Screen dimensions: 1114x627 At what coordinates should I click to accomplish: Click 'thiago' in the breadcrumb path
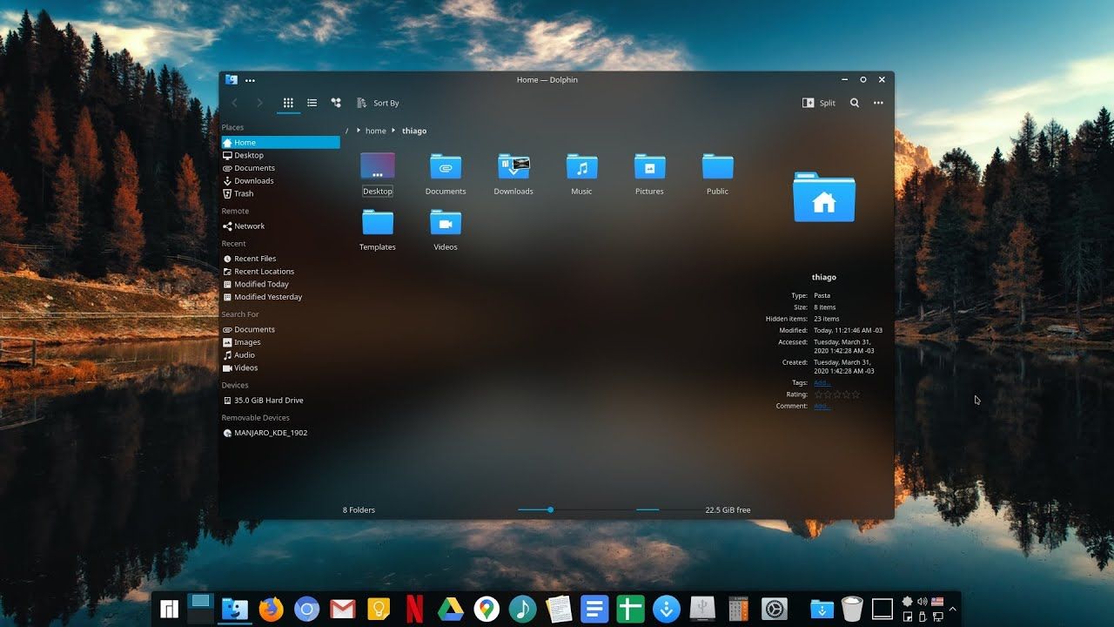414,131
